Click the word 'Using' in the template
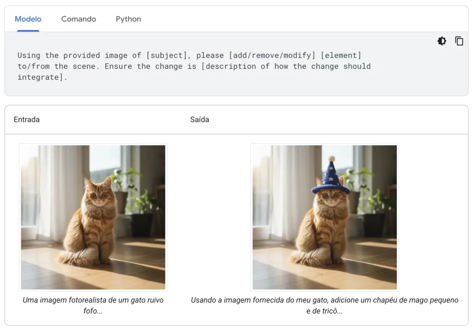473x331 pixels. [29, 55]
